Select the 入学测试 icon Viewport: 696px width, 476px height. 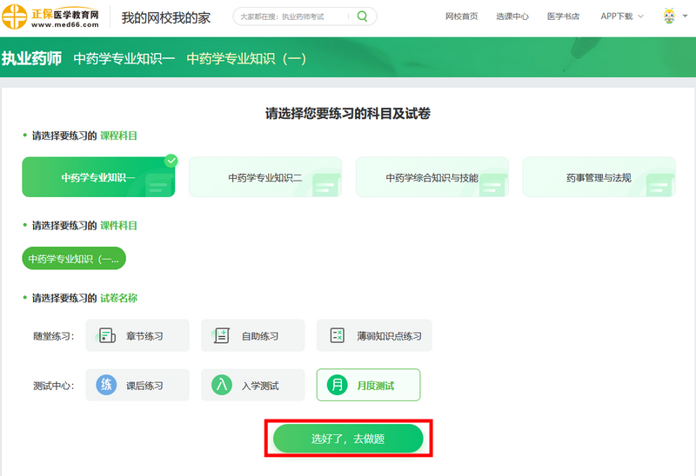pyautogui.click(x=221, y=385)
